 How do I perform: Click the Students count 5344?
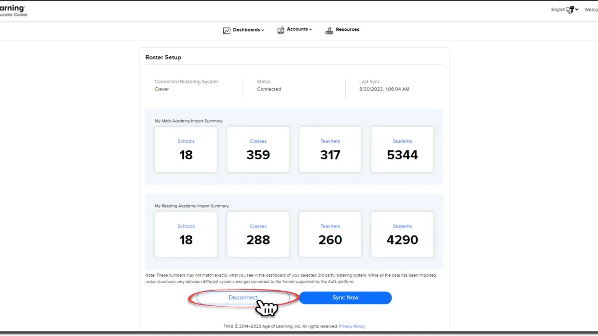[402, 155]
